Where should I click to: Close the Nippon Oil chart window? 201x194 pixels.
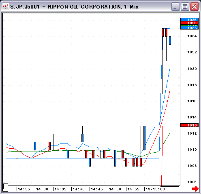(194, 6)
